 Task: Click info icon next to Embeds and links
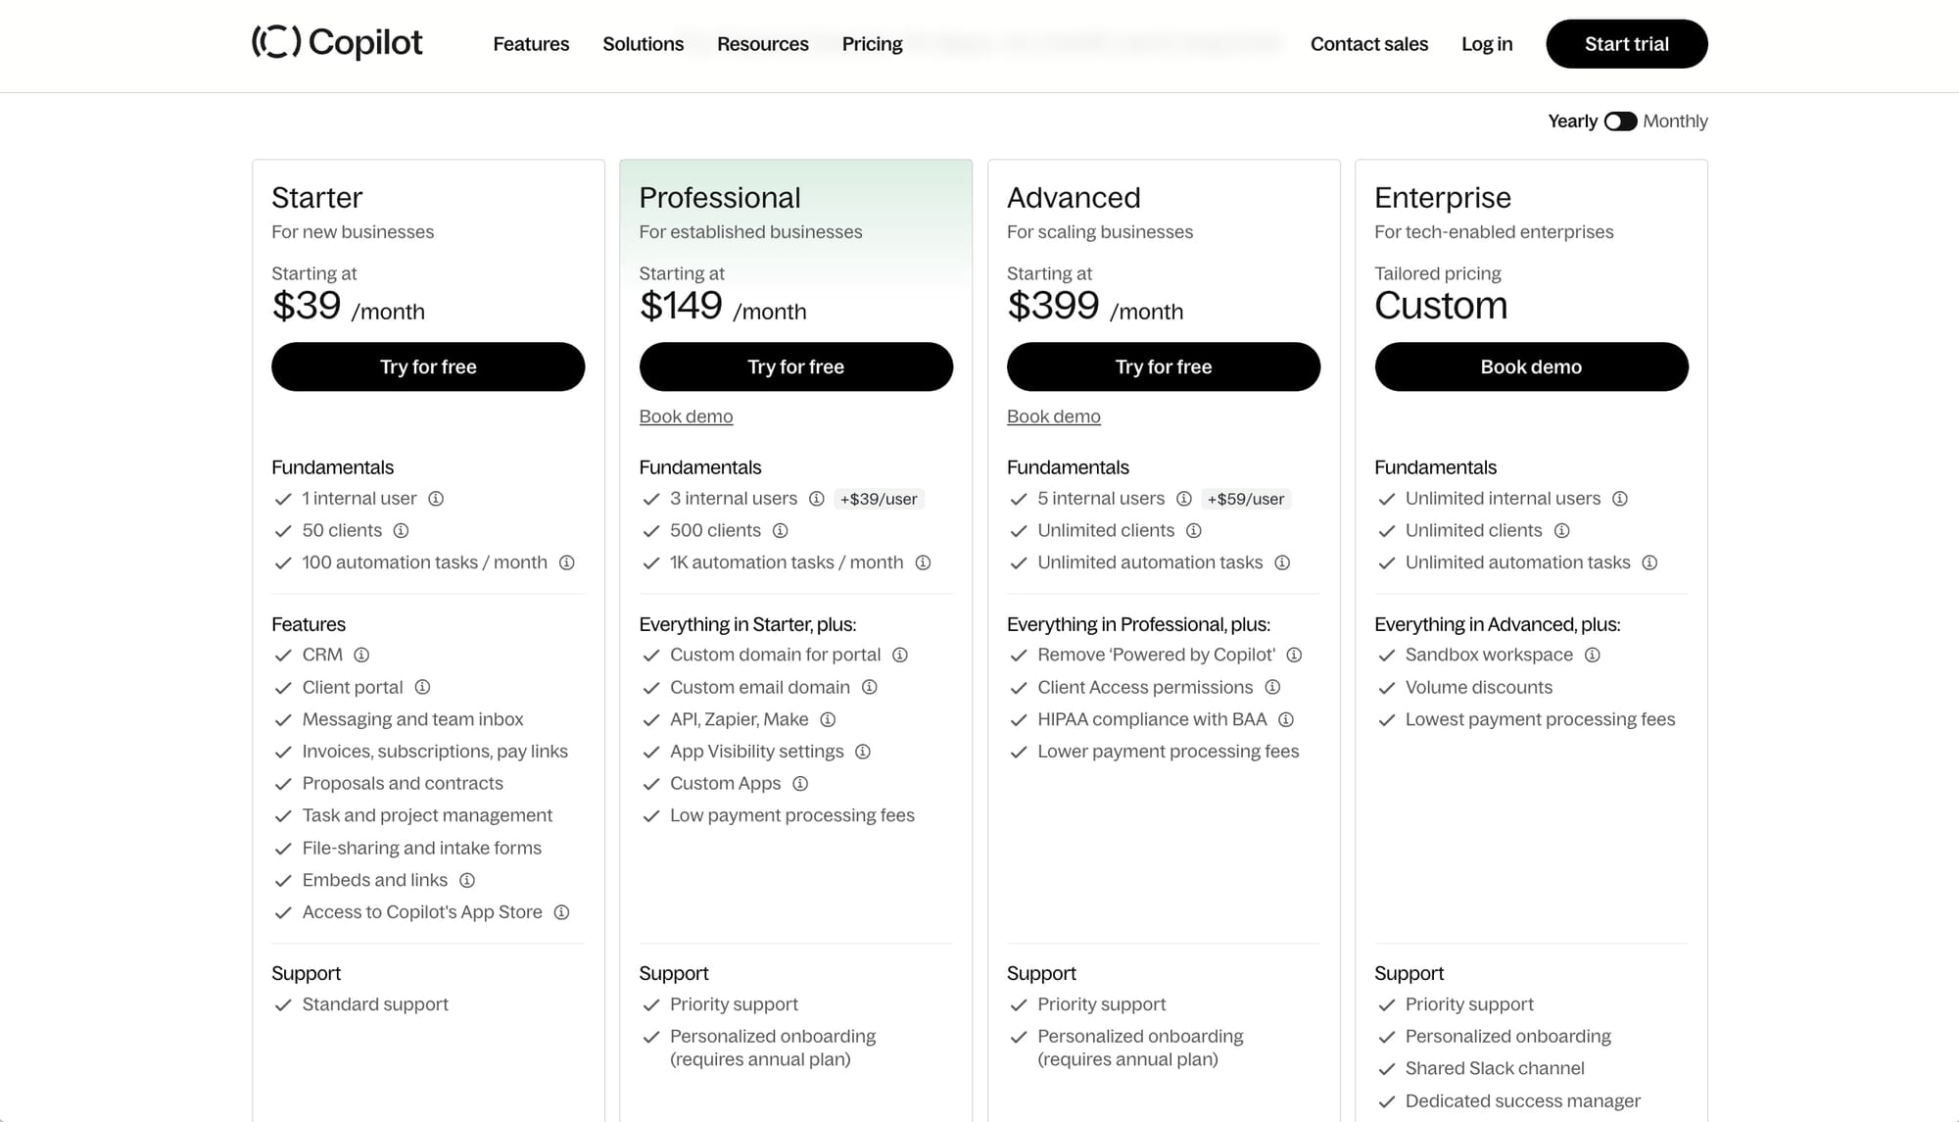[467, 880]
